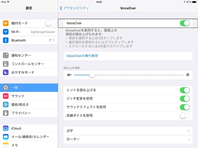Open 壁紙/明るさ settings

coord(29,105)
